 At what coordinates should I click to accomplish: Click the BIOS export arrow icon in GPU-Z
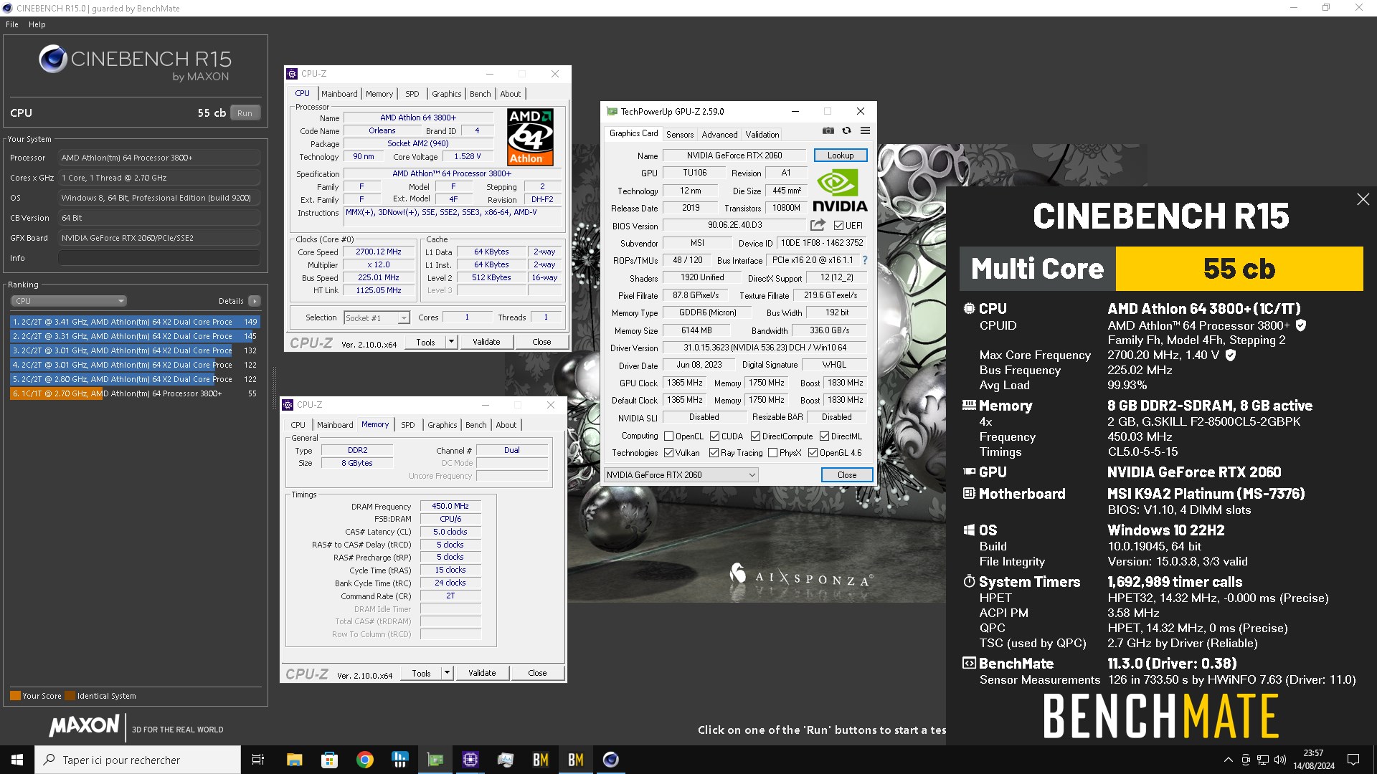(x=818, y=225)
